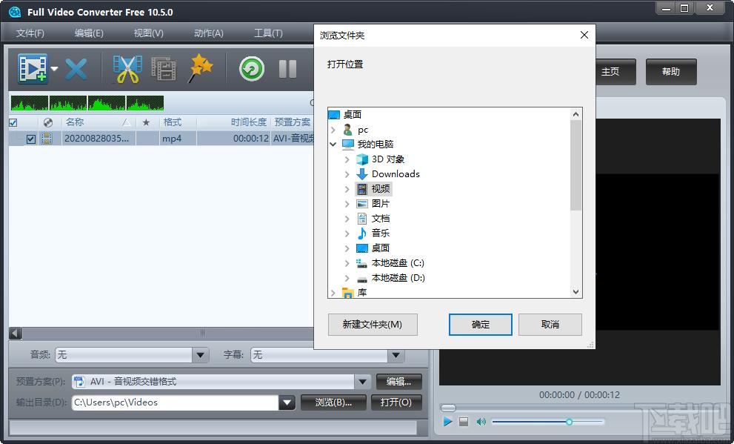
Task: Click folder tree scrollbar up arrow
Action: tap(575, 114)
